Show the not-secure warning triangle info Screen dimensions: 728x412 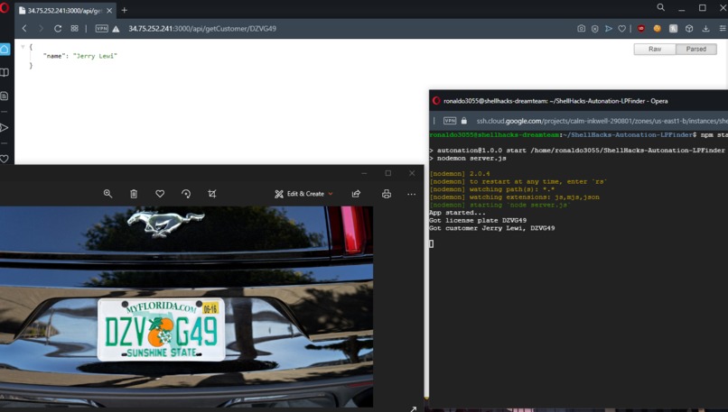click(117, 29)
